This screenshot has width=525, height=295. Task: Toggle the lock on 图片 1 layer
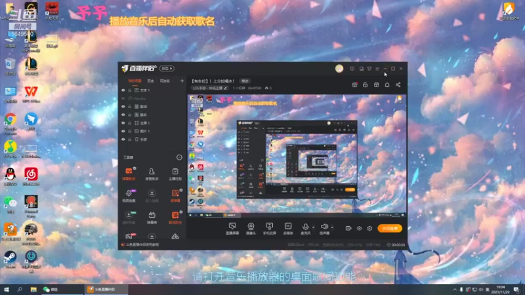[130, 131]
